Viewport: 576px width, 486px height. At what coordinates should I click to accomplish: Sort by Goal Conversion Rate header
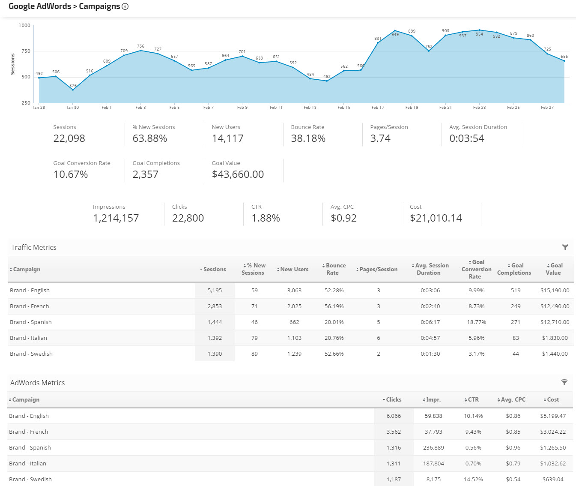pos(476,269)
